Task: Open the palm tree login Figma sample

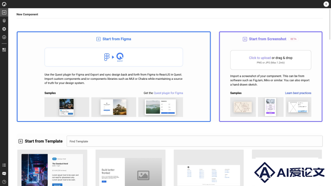Action: tap(113, 107)
